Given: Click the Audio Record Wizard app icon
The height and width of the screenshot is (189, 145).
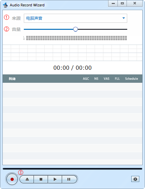Looking at the screenshot, I should [5, 5].
